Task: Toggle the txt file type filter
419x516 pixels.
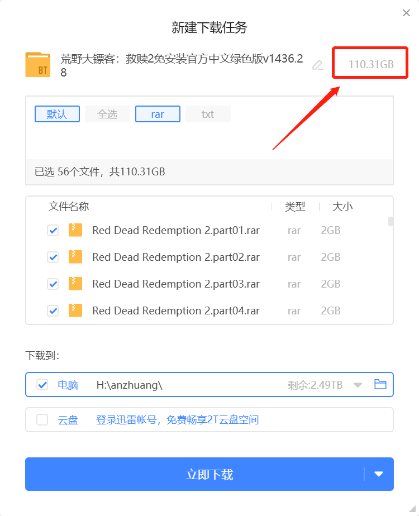Action: [208, 114]
